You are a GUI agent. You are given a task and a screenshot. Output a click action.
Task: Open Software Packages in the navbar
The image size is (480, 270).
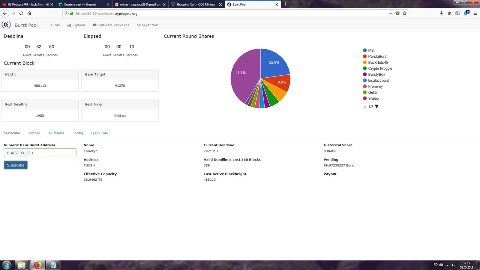(x=111, y=25)
